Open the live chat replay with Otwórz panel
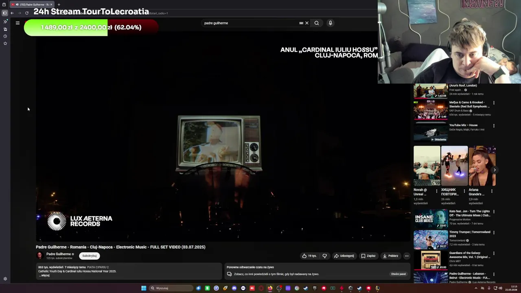This screenshot has width=521, height=293. 398,274
